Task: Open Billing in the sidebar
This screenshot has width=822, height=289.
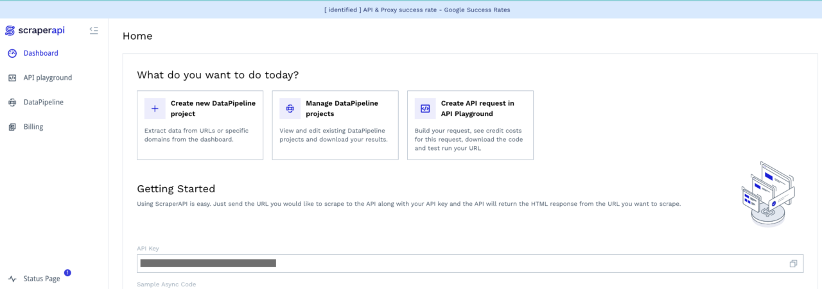Action: coord(33,127)
